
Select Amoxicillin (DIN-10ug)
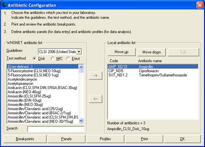[x=43, y=100]
